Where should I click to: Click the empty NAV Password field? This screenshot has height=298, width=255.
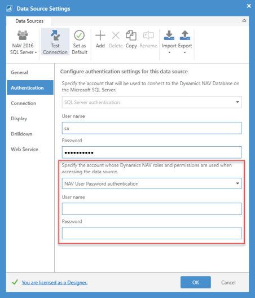(152, 233)
